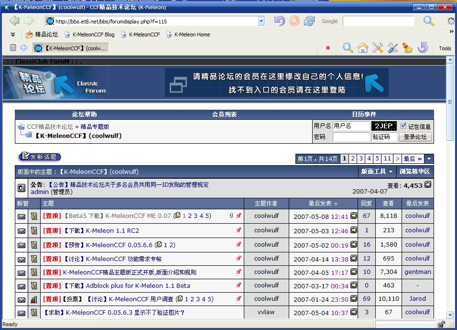Click the undo-style reload arrow icon

[x=279, y=21]
